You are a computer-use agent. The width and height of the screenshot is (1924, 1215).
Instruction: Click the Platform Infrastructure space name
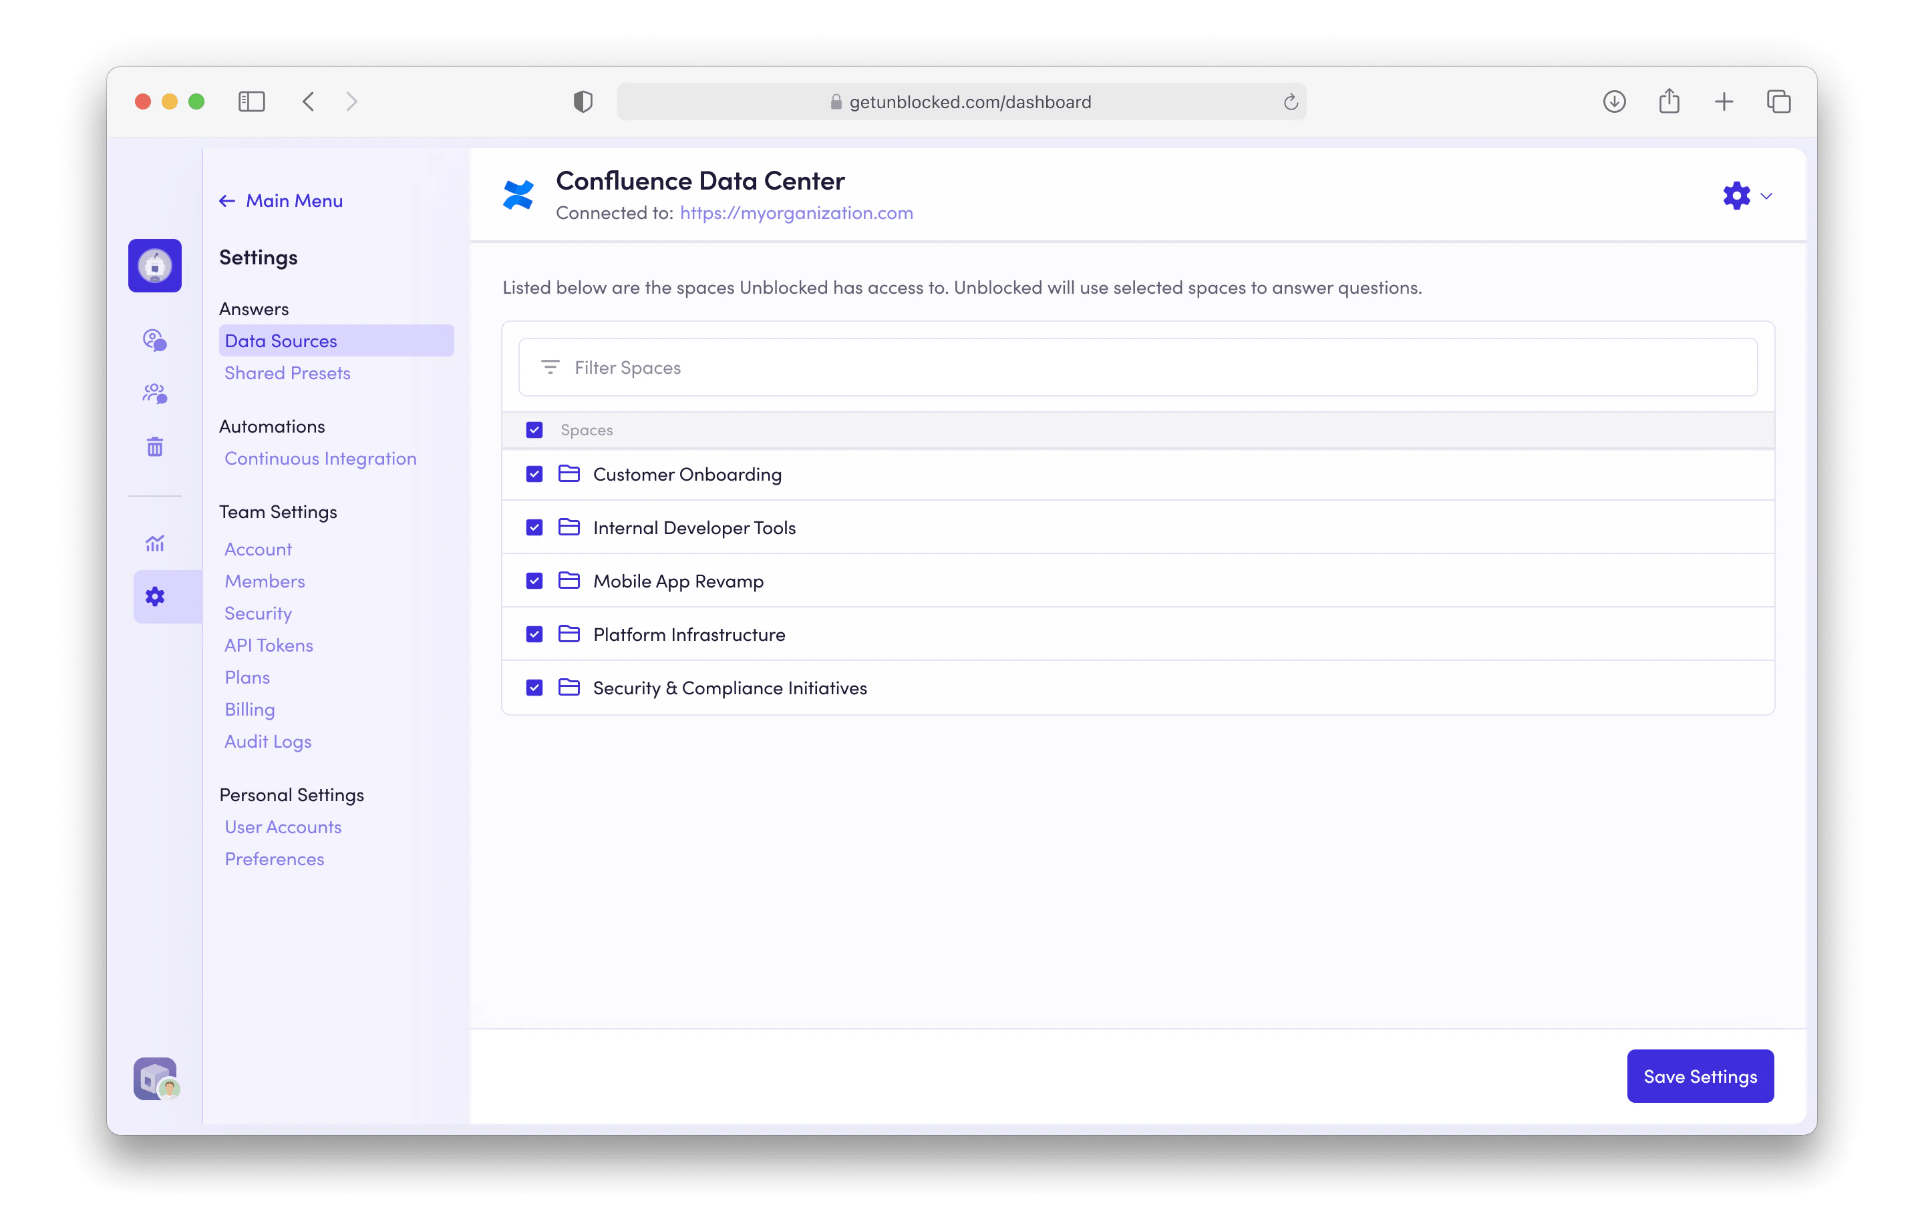click(689, 635)
